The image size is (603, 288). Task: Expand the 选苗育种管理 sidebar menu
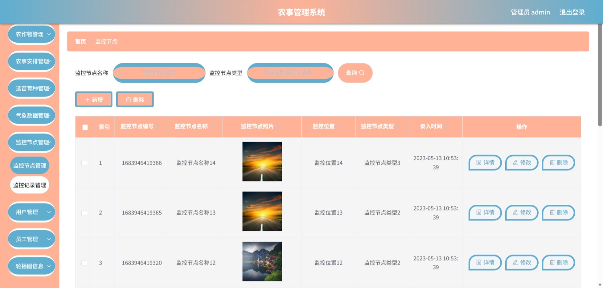click(x=31, y=88)
